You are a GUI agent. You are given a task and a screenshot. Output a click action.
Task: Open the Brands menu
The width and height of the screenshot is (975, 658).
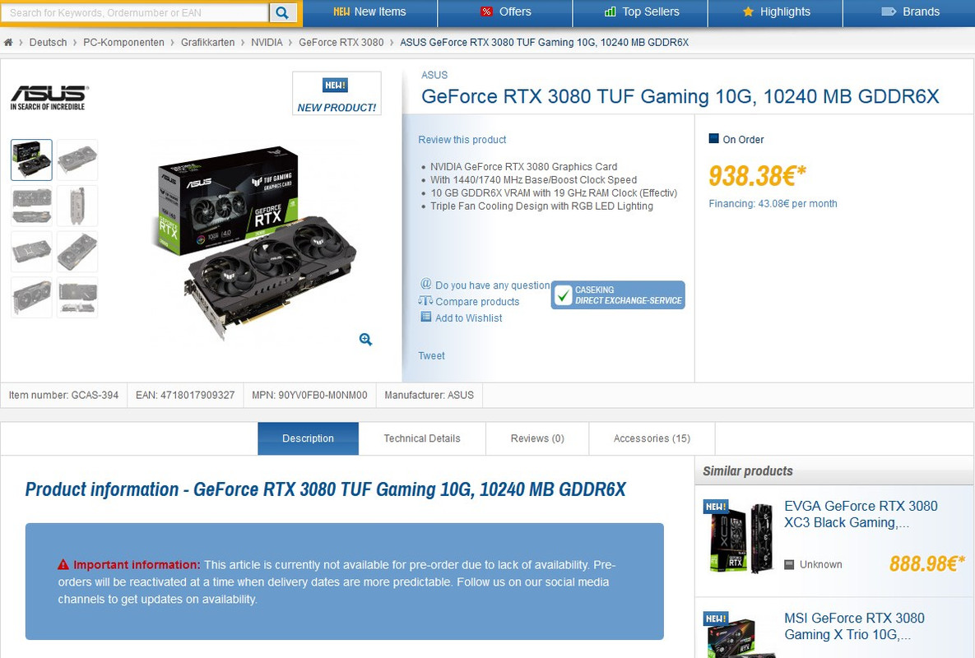910,12
